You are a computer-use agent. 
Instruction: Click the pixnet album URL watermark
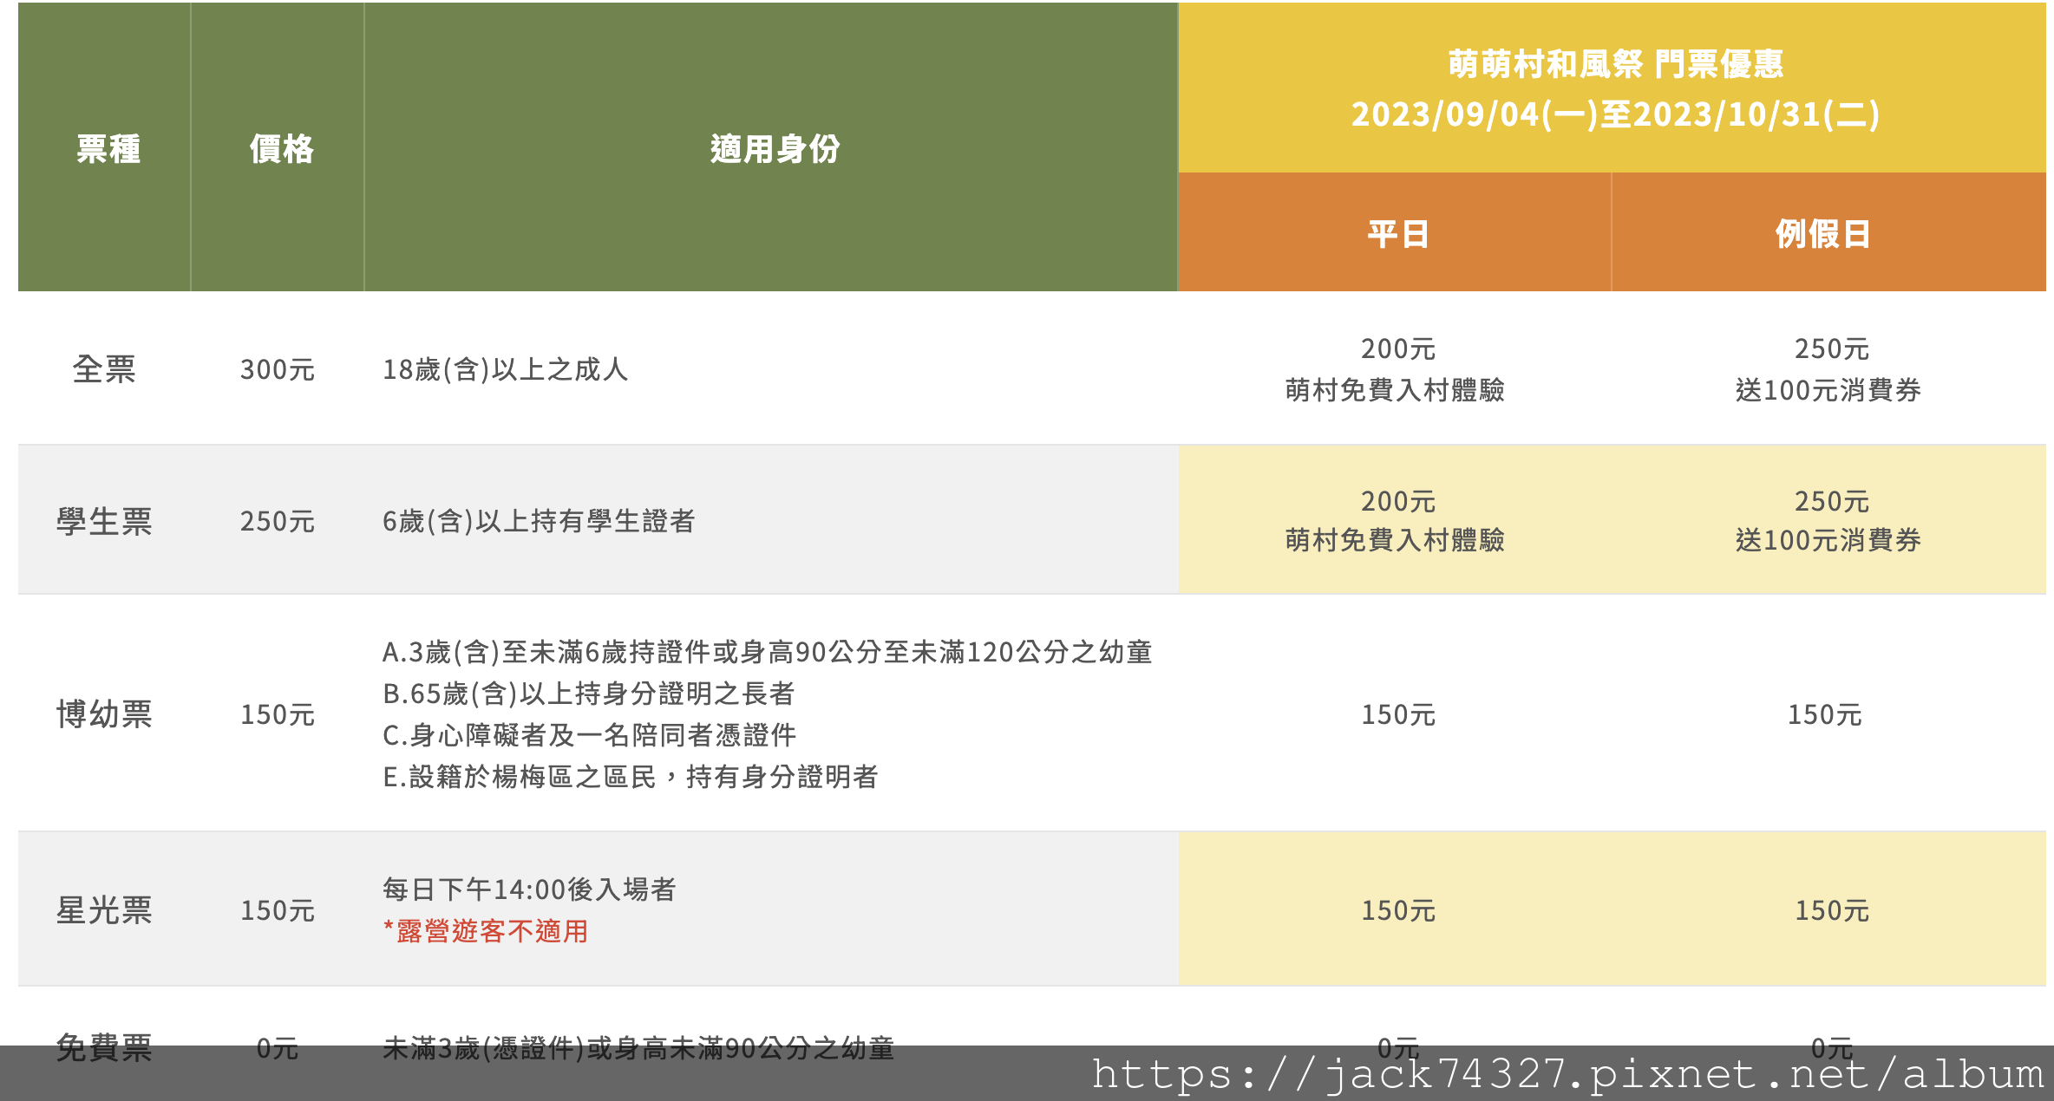click(1567, 1075)
